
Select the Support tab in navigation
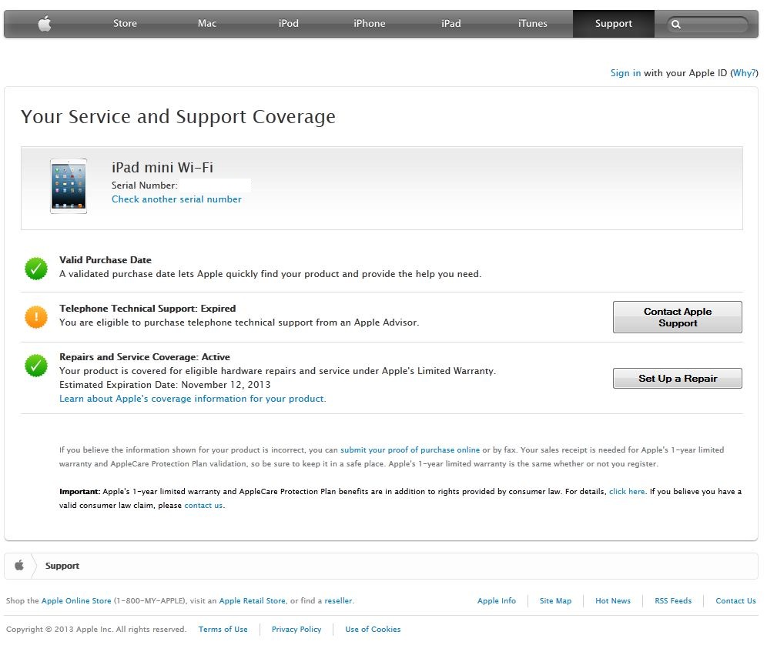tap(614, 23)
